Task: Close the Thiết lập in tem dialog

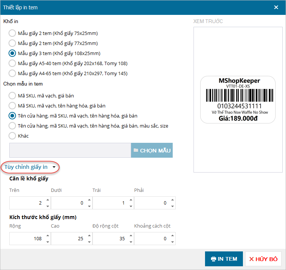Action: (276, 7)
